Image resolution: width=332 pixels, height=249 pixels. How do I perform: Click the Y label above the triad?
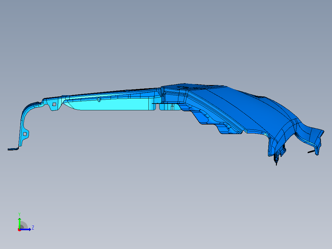19,214
